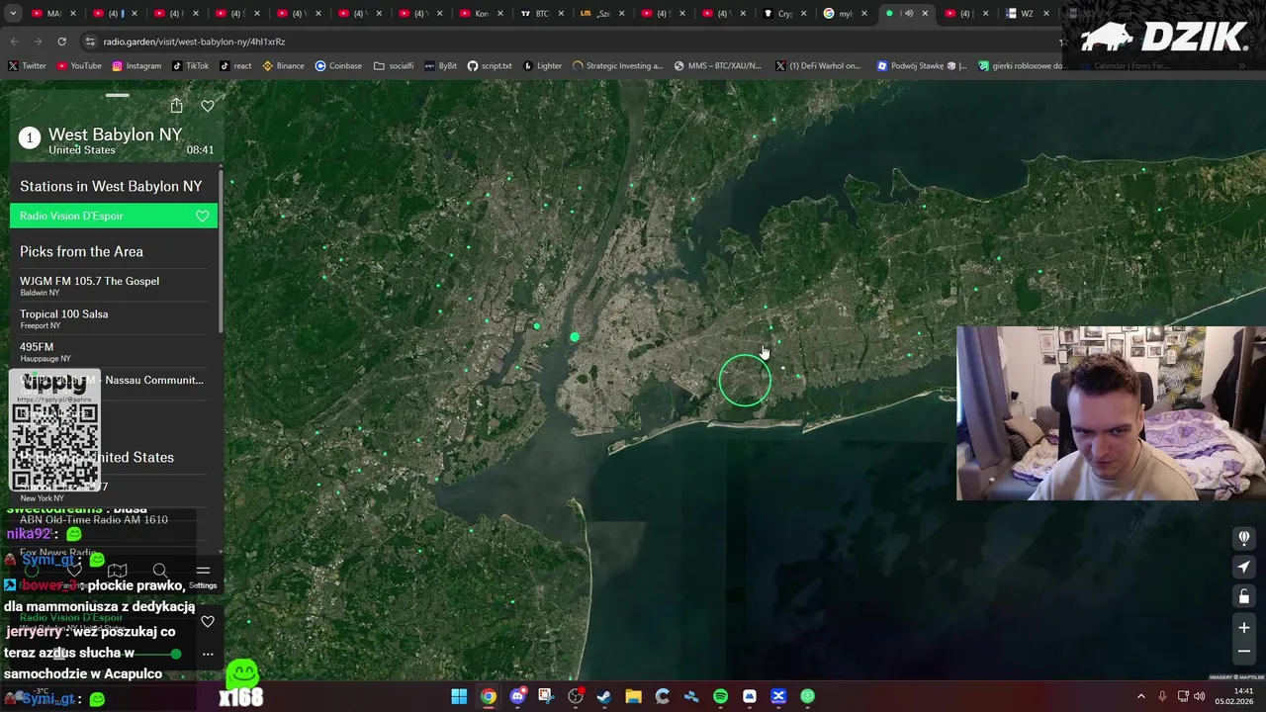1266x712 pixels.
Task: Open the tab search dropdown
Action: (11, 14)
